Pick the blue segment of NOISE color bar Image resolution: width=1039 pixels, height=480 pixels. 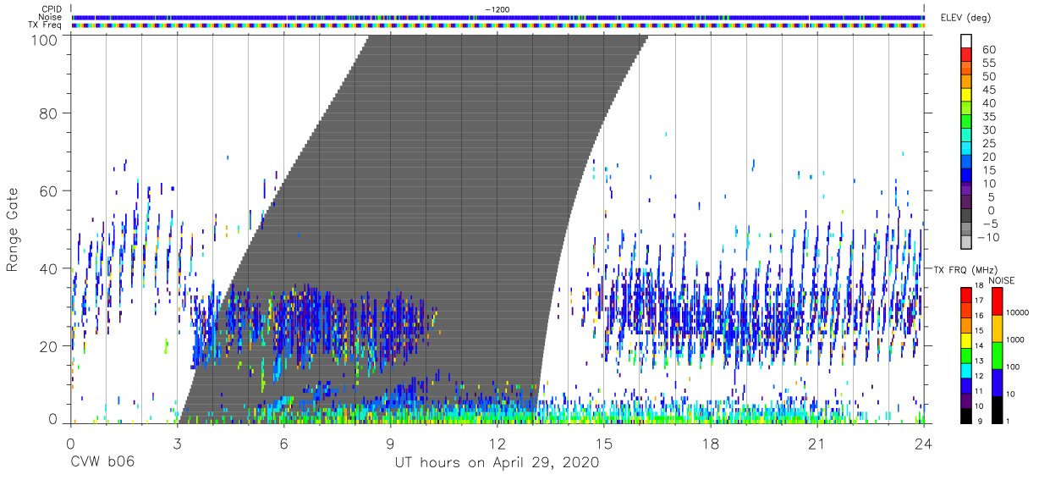997,381
